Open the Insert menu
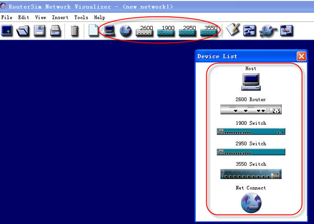Screen dimensions: 314x224 point(60,17)
